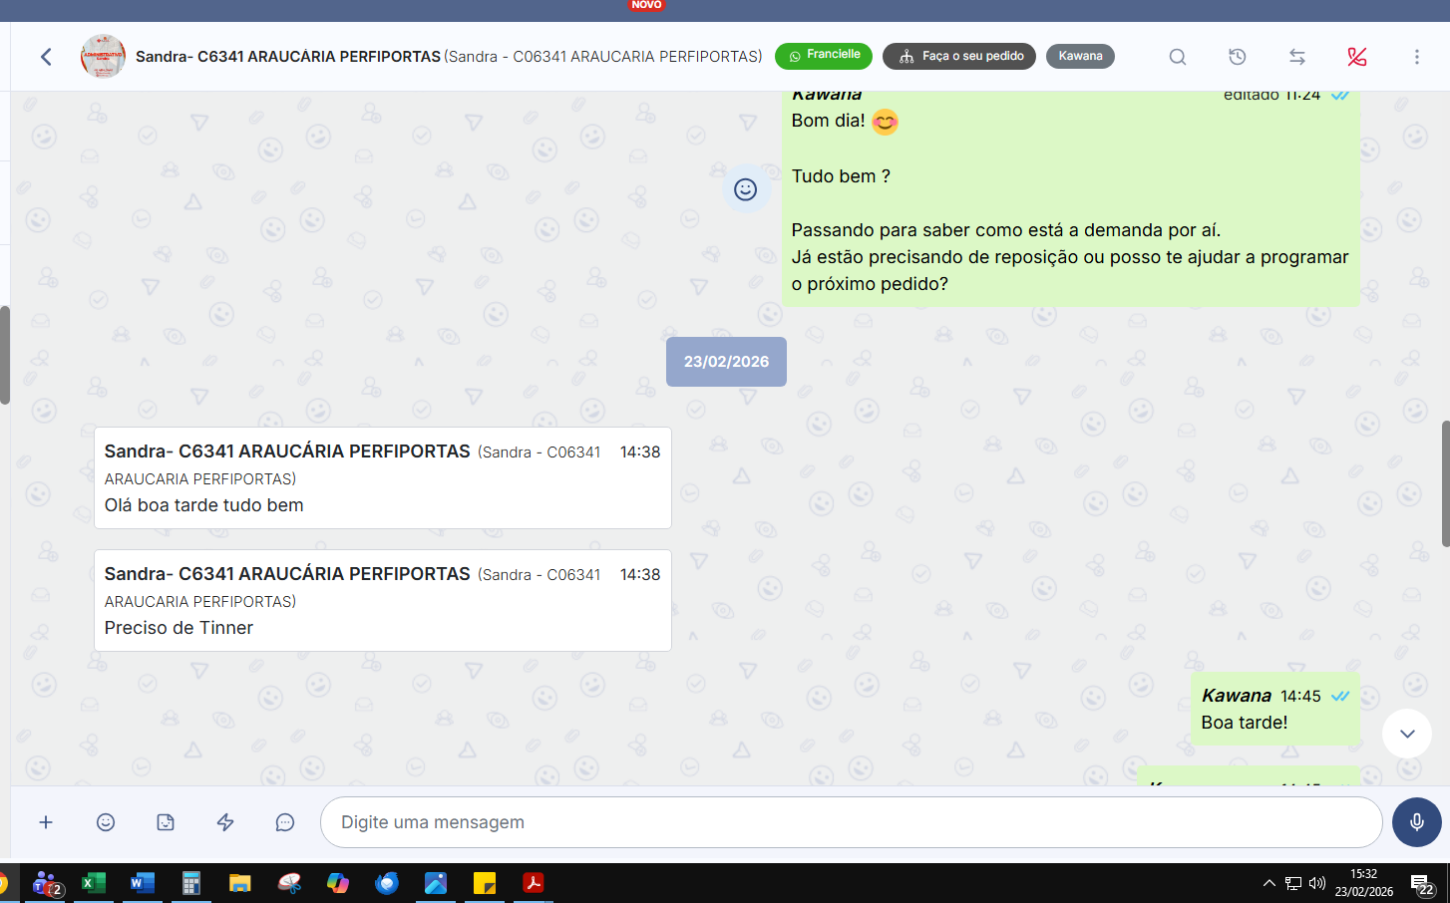Open the sticker picker
The width and height of the screenshot is (1450, 903).
166,822
